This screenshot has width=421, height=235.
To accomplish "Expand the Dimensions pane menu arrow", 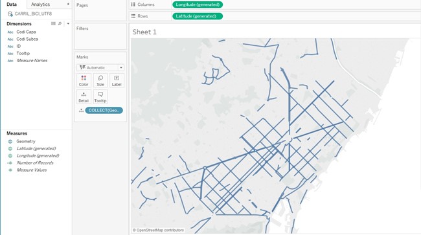I will click(68, 23).
